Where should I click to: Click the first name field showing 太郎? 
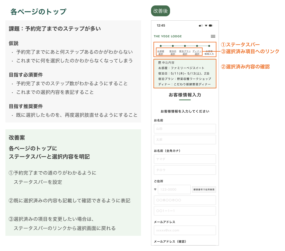tap(185, 140)
